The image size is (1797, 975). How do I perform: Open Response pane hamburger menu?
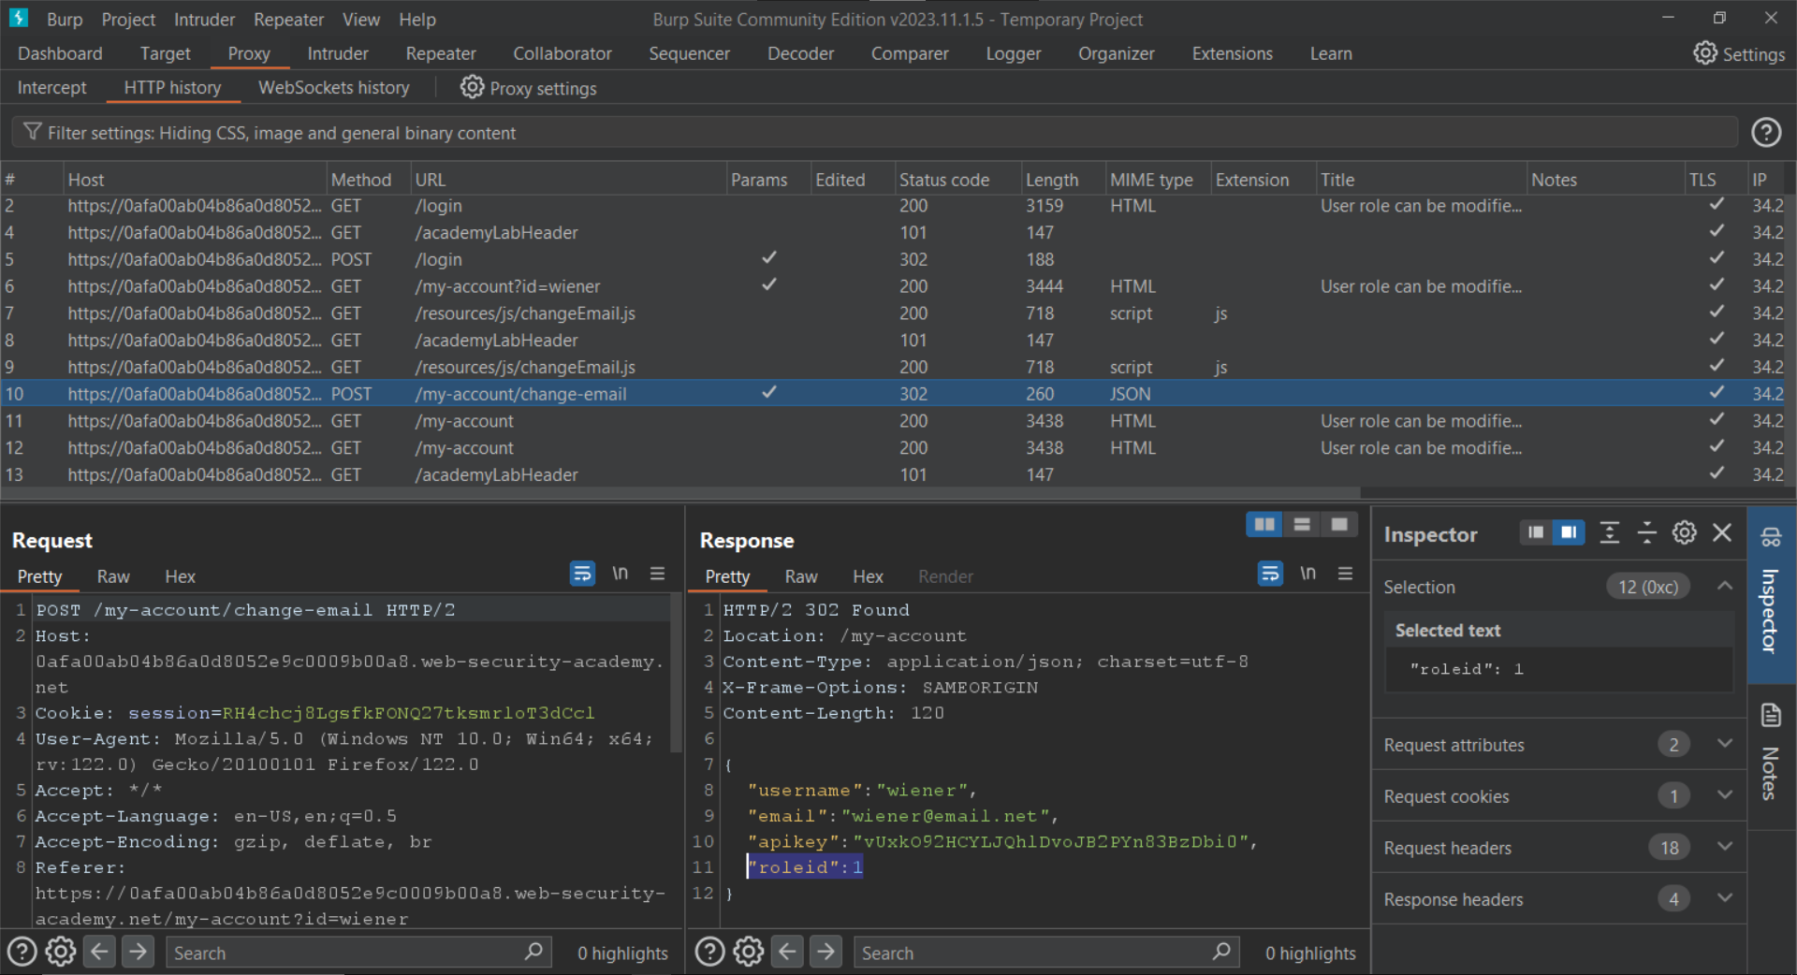(x=1345, y=574)
